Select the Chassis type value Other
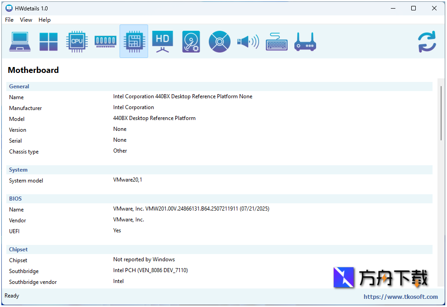Viewport: 447px width, 307px height. pyautogui.click(x=120, y=150)
